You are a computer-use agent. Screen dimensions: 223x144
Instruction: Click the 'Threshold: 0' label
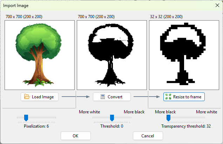[x=112, y=126]
